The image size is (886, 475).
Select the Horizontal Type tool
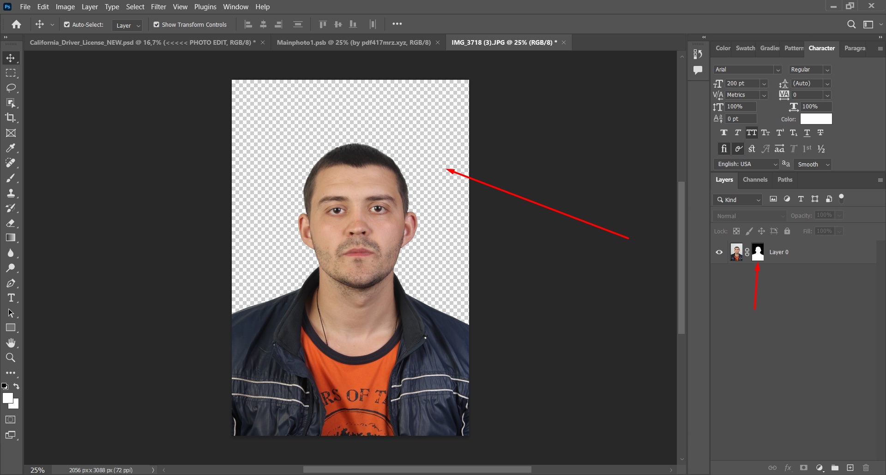pos(11,298)
